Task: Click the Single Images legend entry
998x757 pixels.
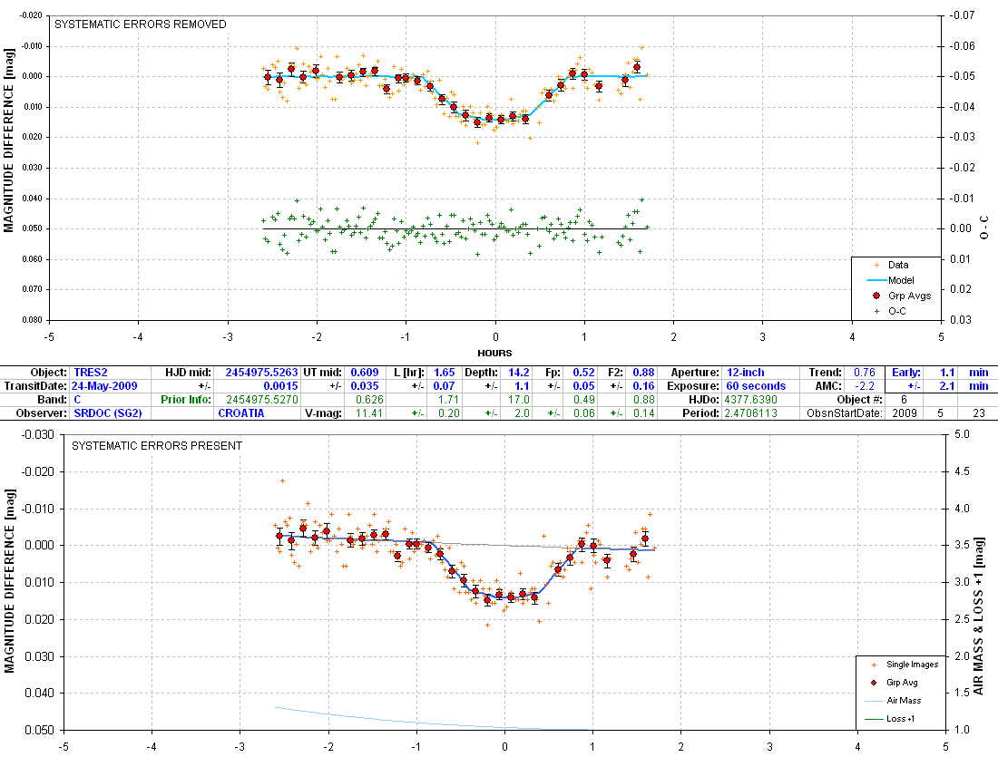Action: [904, 665]
